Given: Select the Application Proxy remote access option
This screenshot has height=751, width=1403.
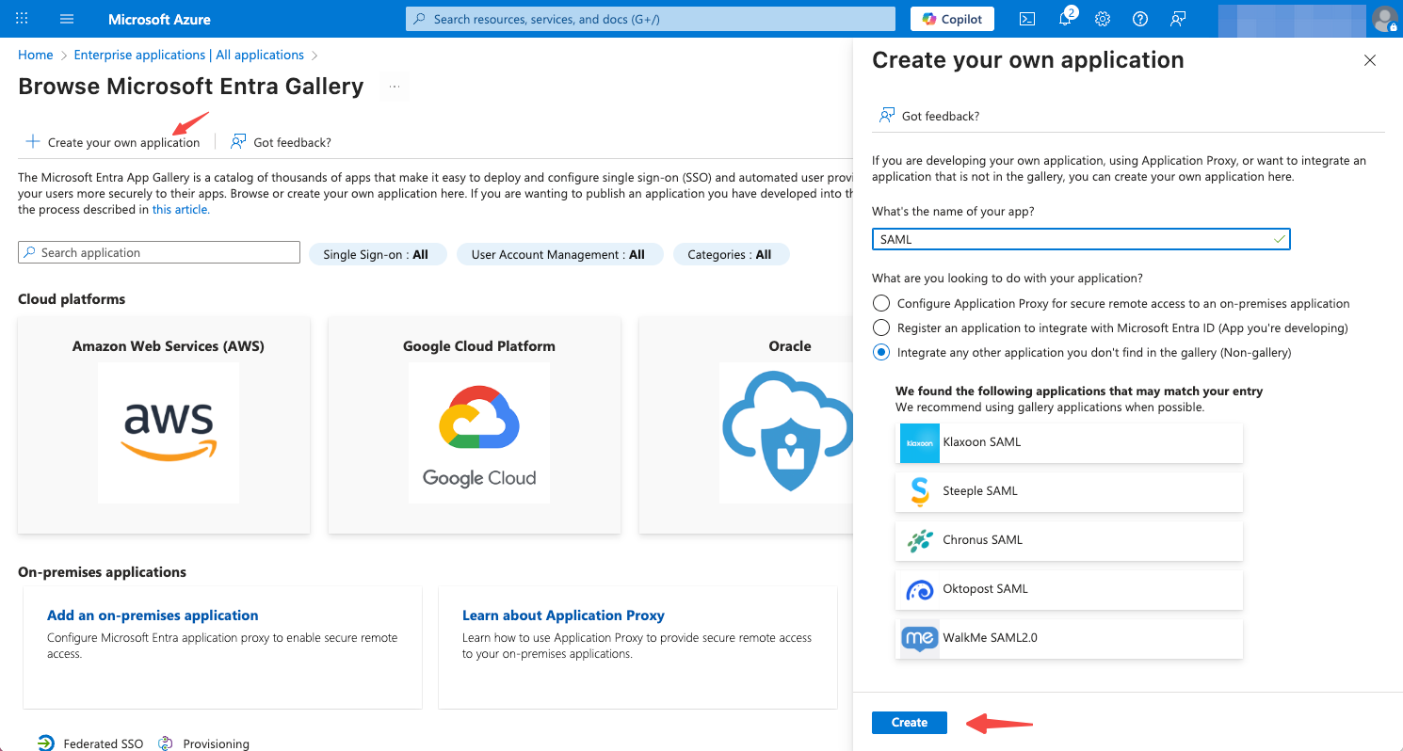Looking at the screenshot, I should click(880, 303).
